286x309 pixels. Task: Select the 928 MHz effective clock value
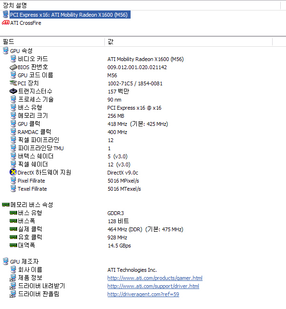click(117, 237)
